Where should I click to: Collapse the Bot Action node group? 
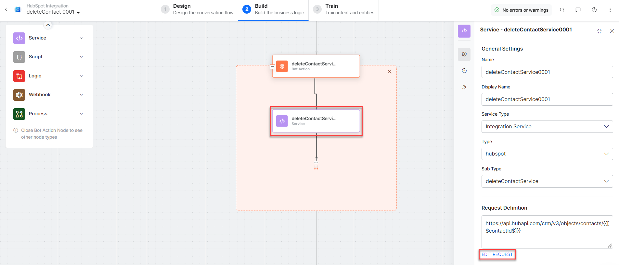[x=273, y=67]
